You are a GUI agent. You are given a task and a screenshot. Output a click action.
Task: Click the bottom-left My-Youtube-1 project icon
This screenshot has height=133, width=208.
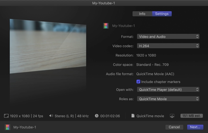tap(7, 127)
